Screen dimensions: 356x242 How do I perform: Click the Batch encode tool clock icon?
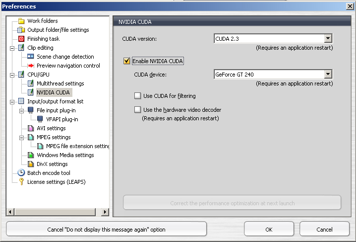pyautogui.click(x=21, y=172)
